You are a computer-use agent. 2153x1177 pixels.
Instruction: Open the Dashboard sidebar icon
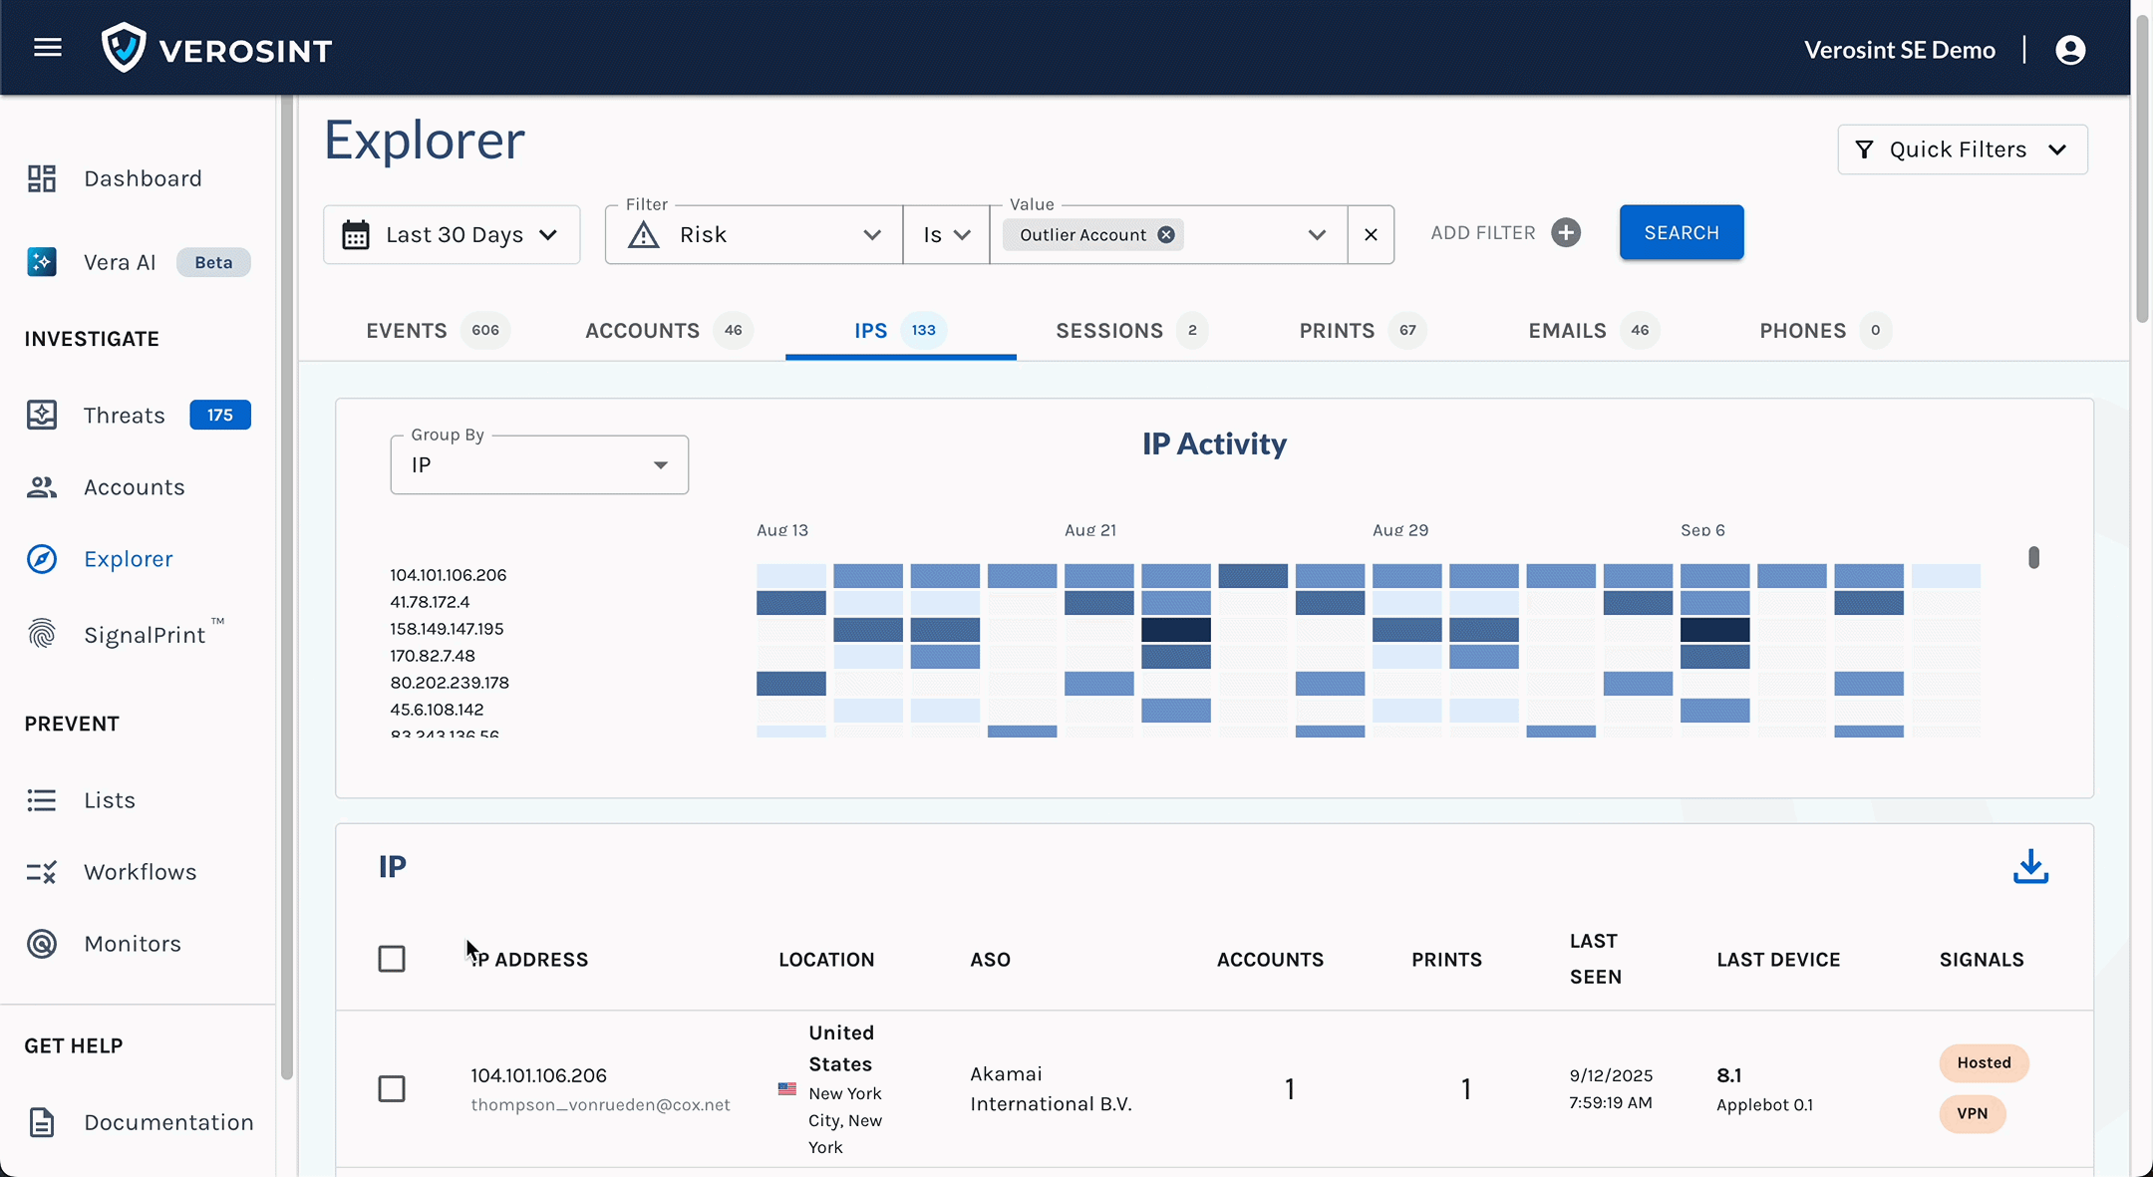(x=41, y=178)
